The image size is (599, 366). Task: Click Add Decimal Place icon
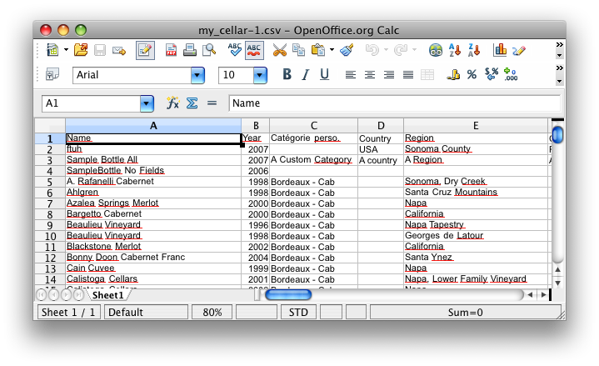tap(511, 74)
